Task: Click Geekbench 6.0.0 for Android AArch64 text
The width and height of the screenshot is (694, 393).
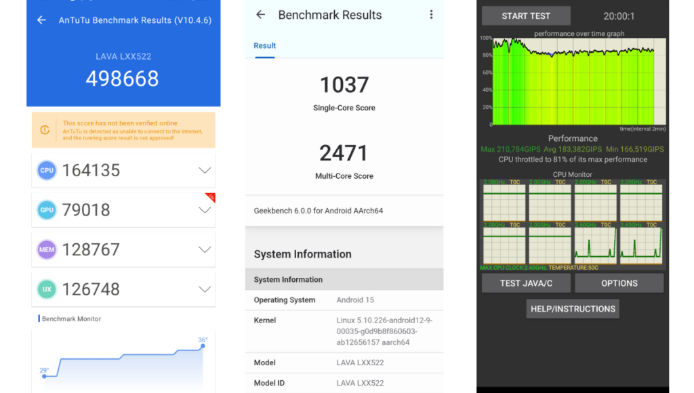Action: pyautogui.click(x=319, y=211)
